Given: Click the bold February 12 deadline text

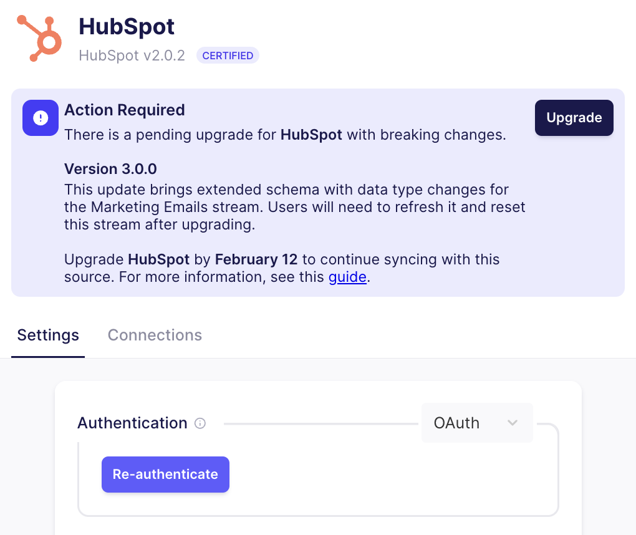Looking at the screenshot, I should [249, 259].
